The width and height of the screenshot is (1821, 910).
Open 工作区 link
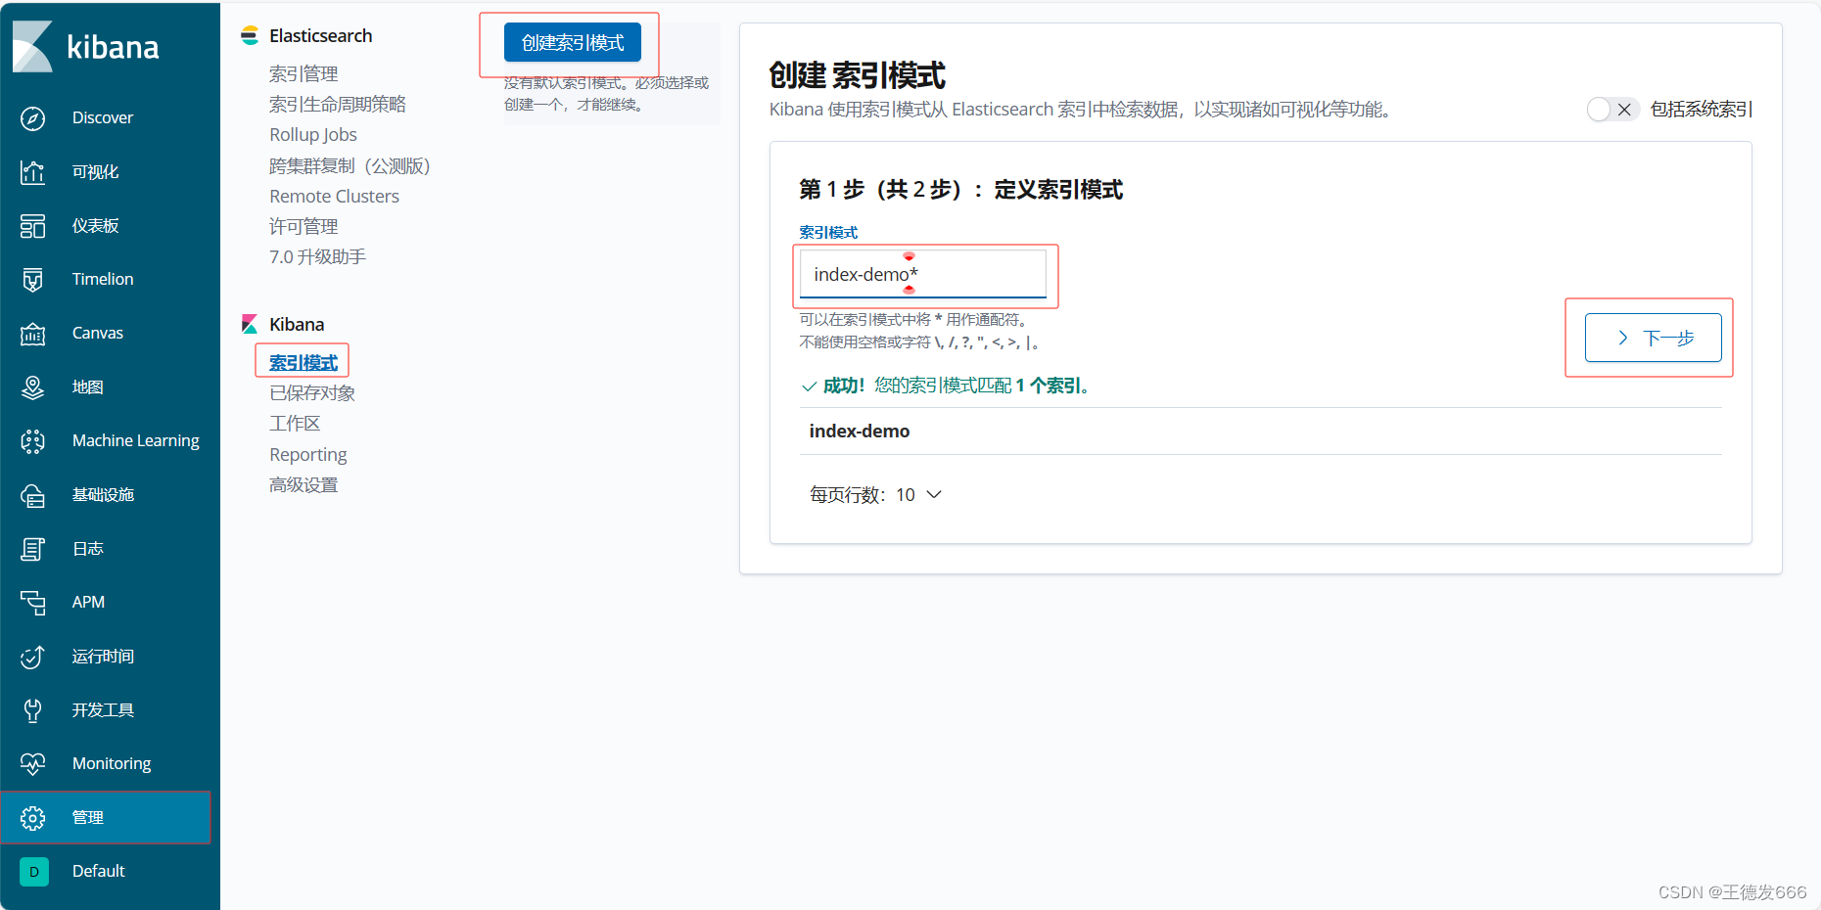click(295, 423)
